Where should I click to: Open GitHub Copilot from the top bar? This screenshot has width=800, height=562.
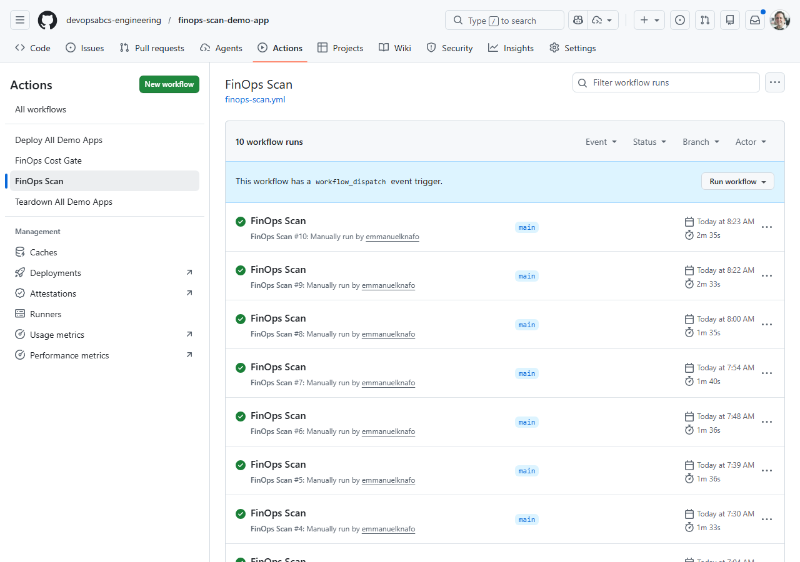pyautogui.click(x=577, y=19)
